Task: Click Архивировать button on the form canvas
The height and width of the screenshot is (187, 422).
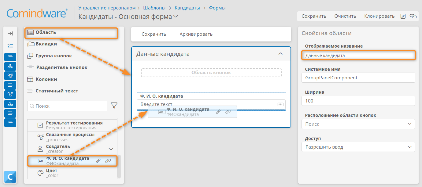Action: 196,34
